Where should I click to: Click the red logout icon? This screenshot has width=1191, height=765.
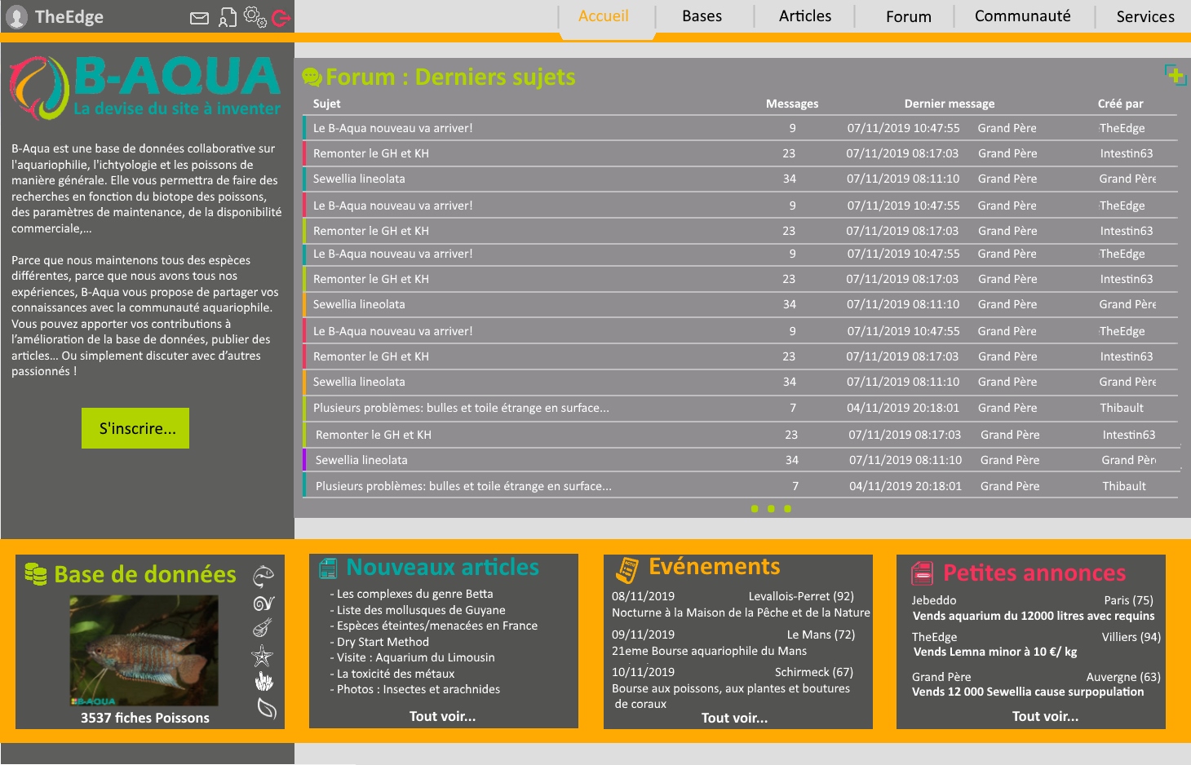coord(281,18)
